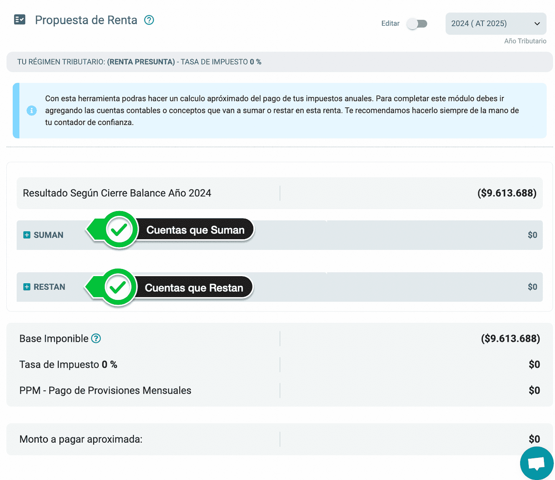Click the $0 value in the PPM row
Screen dimensions: 555x480
click(x=534, y=390)
